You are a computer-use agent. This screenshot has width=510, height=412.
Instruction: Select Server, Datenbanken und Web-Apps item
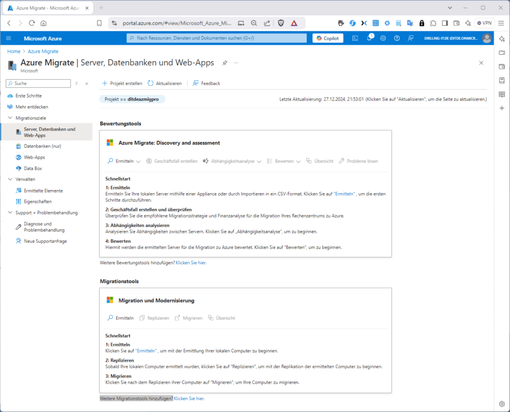tap(46, 132)
